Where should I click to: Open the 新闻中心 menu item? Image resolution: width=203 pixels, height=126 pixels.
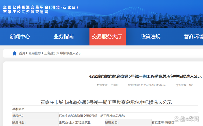(x=20, y=36)
